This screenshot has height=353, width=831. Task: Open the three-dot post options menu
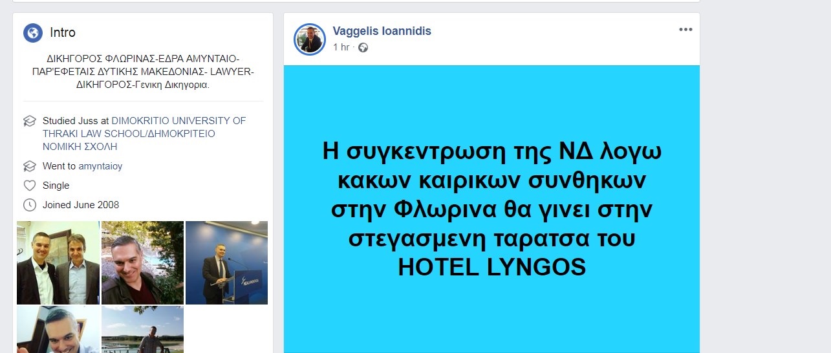coord(685,30)
